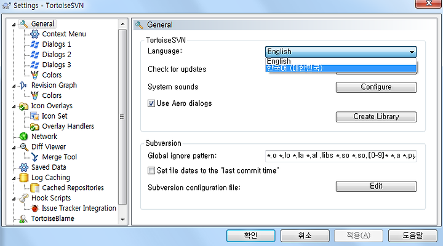Collapse the Revision Graph tree node

pyautogui.click(x=14, y=86)
